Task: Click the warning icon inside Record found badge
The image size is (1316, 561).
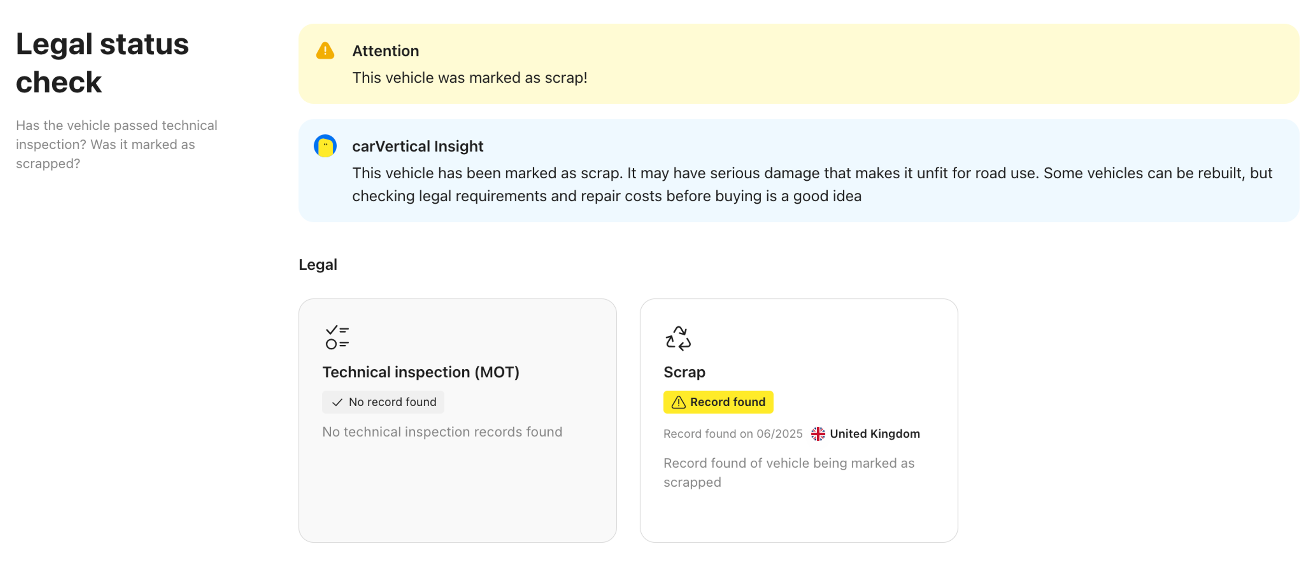Action: tap(678, 402)
